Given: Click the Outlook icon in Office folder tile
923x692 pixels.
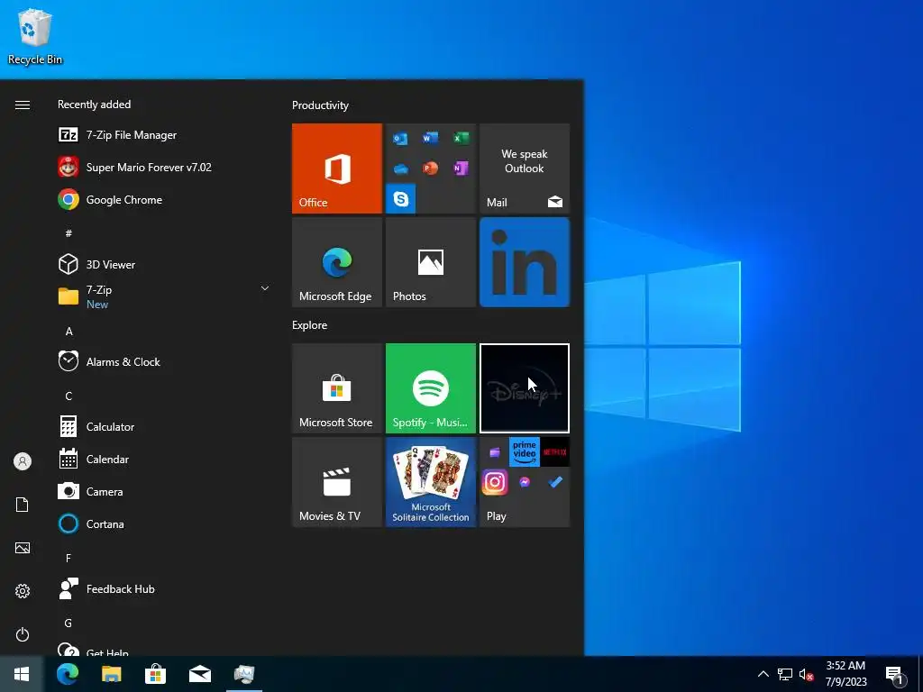Looking at the screenshot, I should pyautogui.click(x=400, y=138).
